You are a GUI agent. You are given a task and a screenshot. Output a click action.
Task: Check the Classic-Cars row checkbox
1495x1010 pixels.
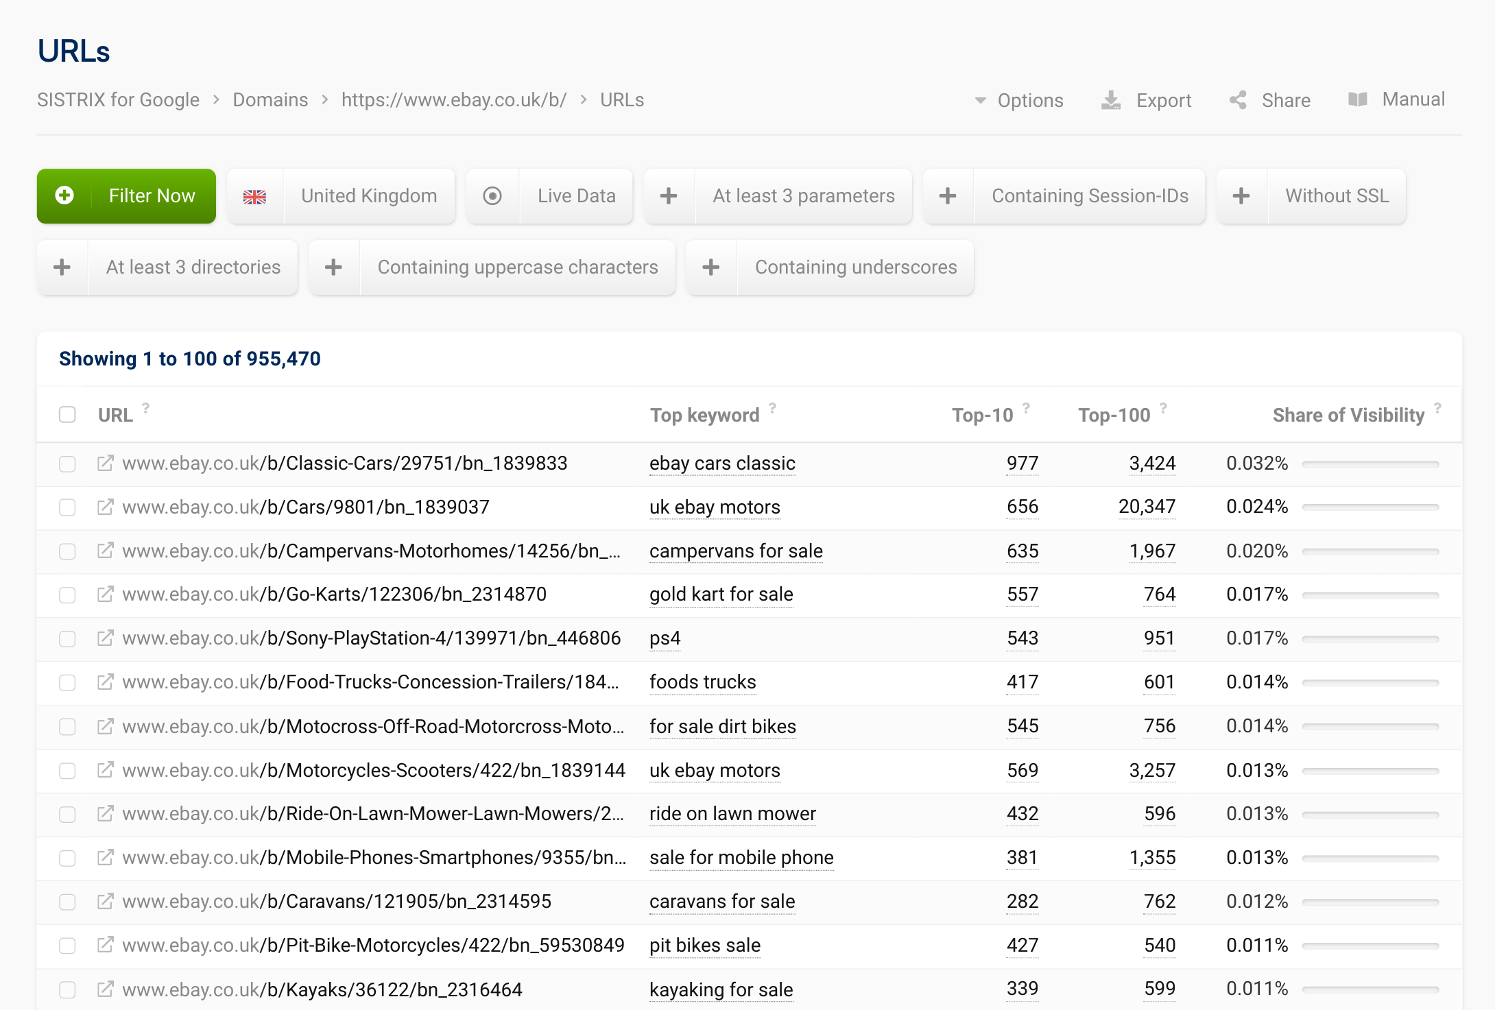tap(67, 464)
